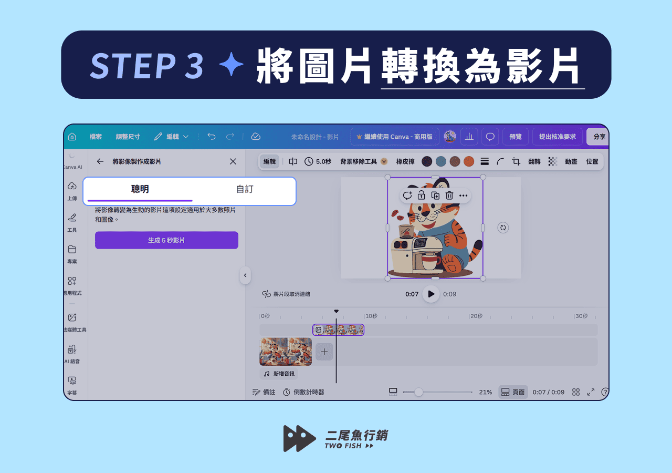
Task: Click the redo arrow
Action: (230, 137)
